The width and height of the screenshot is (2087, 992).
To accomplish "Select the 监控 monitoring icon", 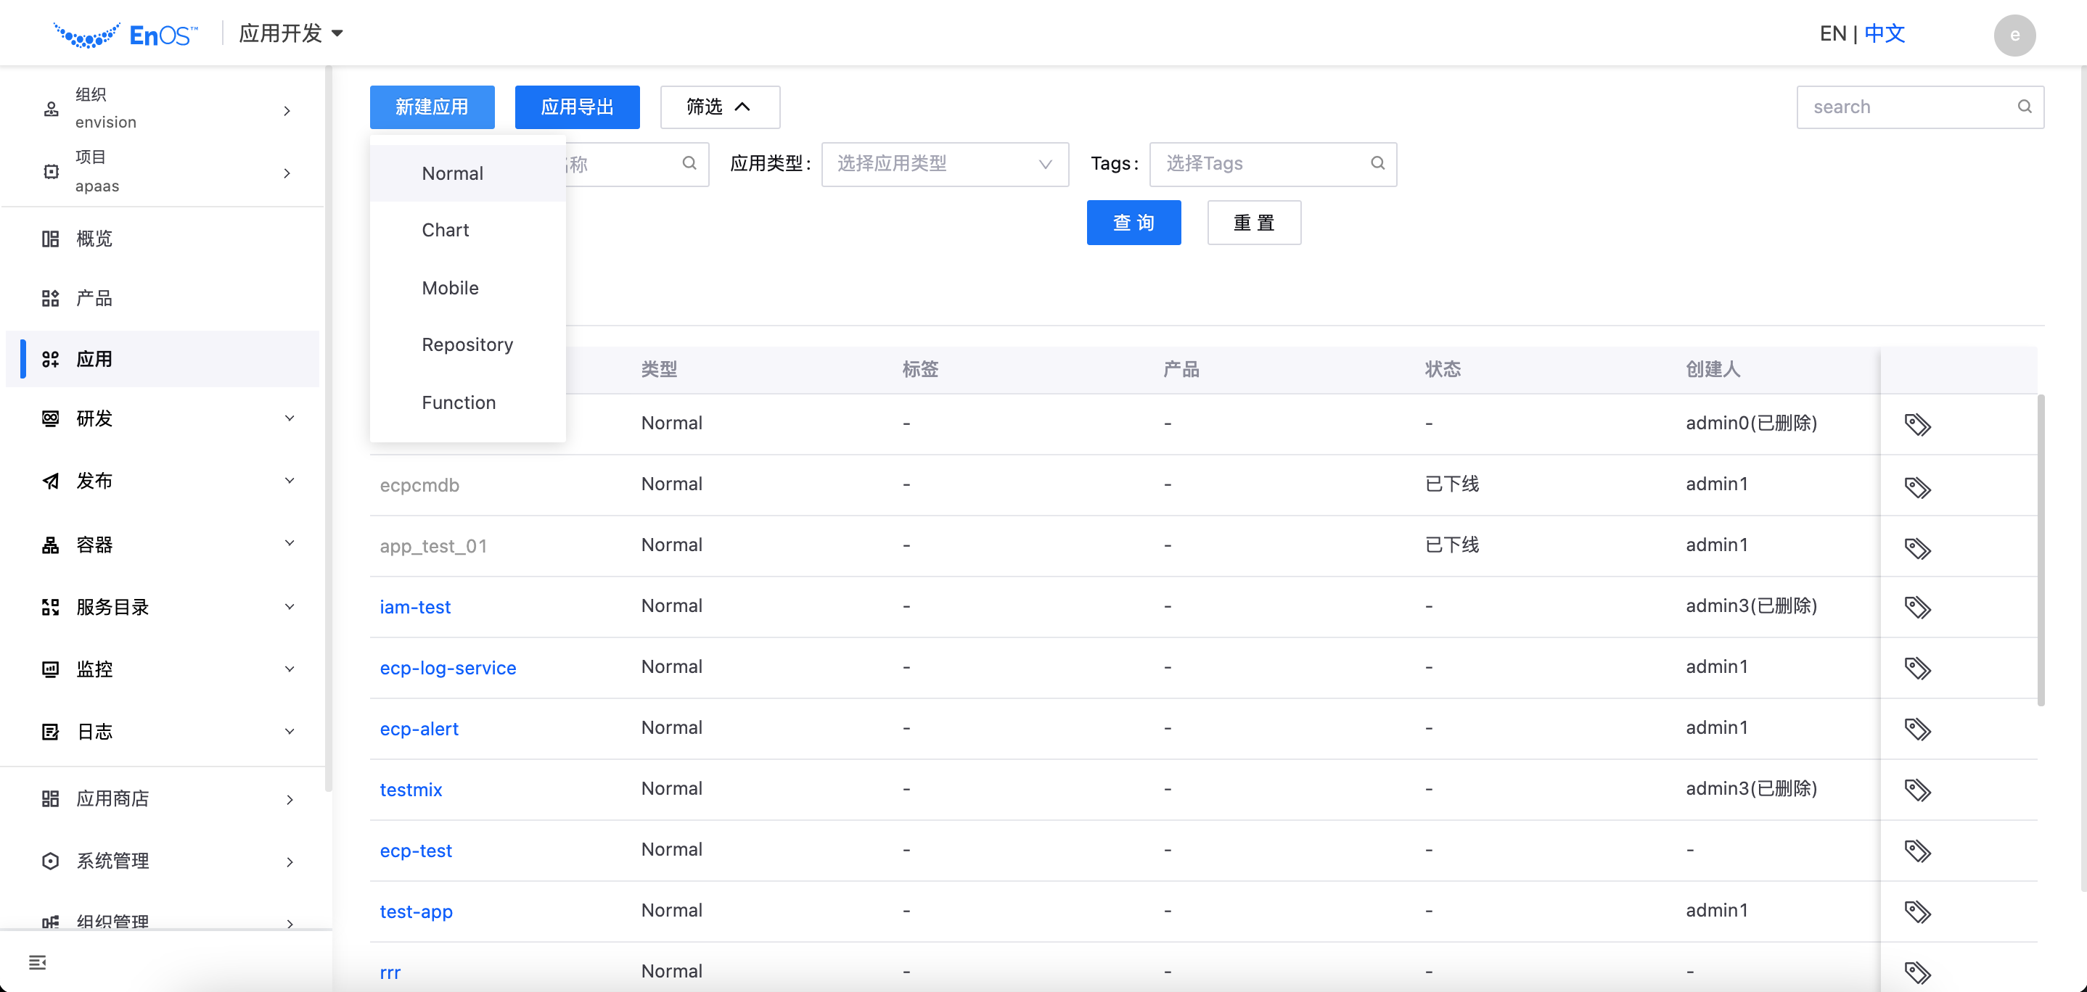I will (x=50, y=668).
